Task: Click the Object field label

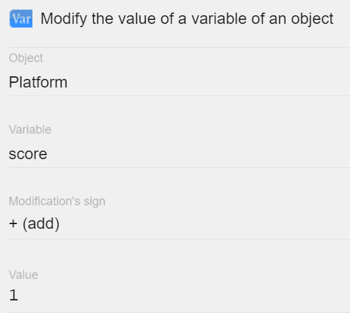Action: (x=26, y=58)
